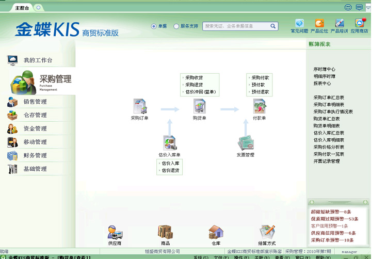
Task: Click the 仓存管理 sidebar icon
Action: [x=12, y=115]
